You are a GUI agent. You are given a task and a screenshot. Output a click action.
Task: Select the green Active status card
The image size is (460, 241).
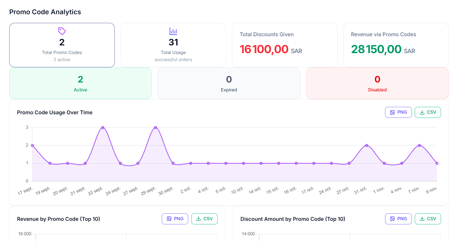(x=80, y=83)
